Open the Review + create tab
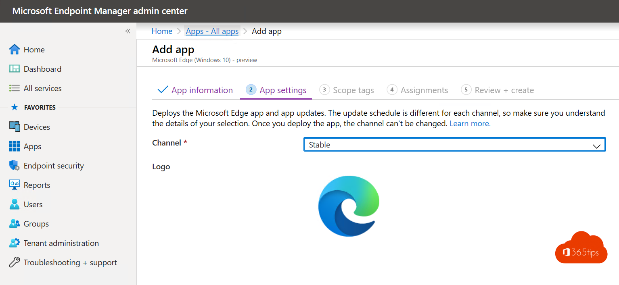 (498, 90)
